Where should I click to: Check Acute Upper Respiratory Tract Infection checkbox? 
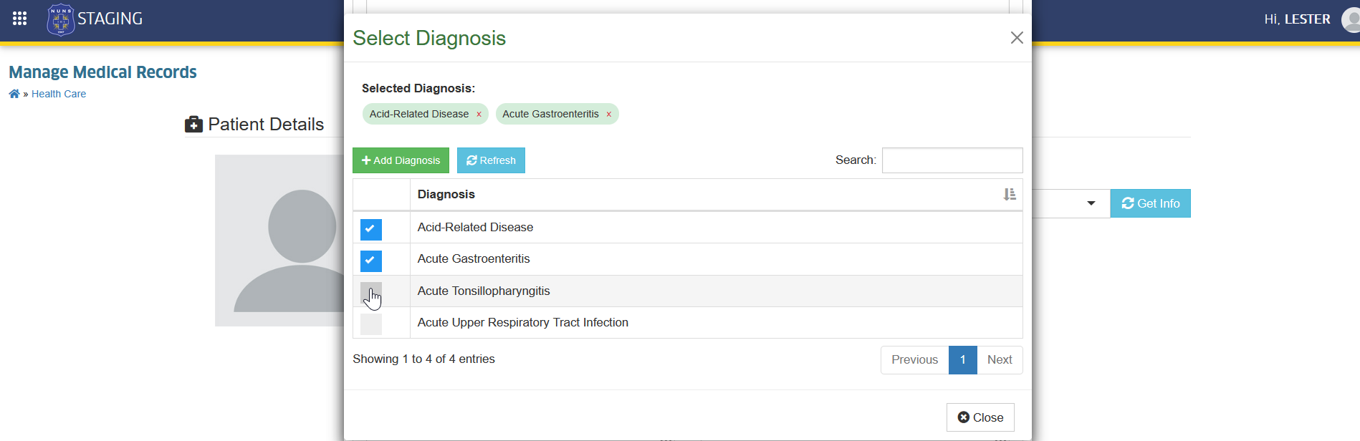click(x=371, y=324)
